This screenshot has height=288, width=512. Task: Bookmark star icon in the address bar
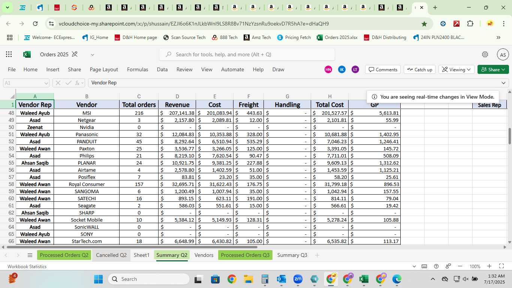click(424, 24)
